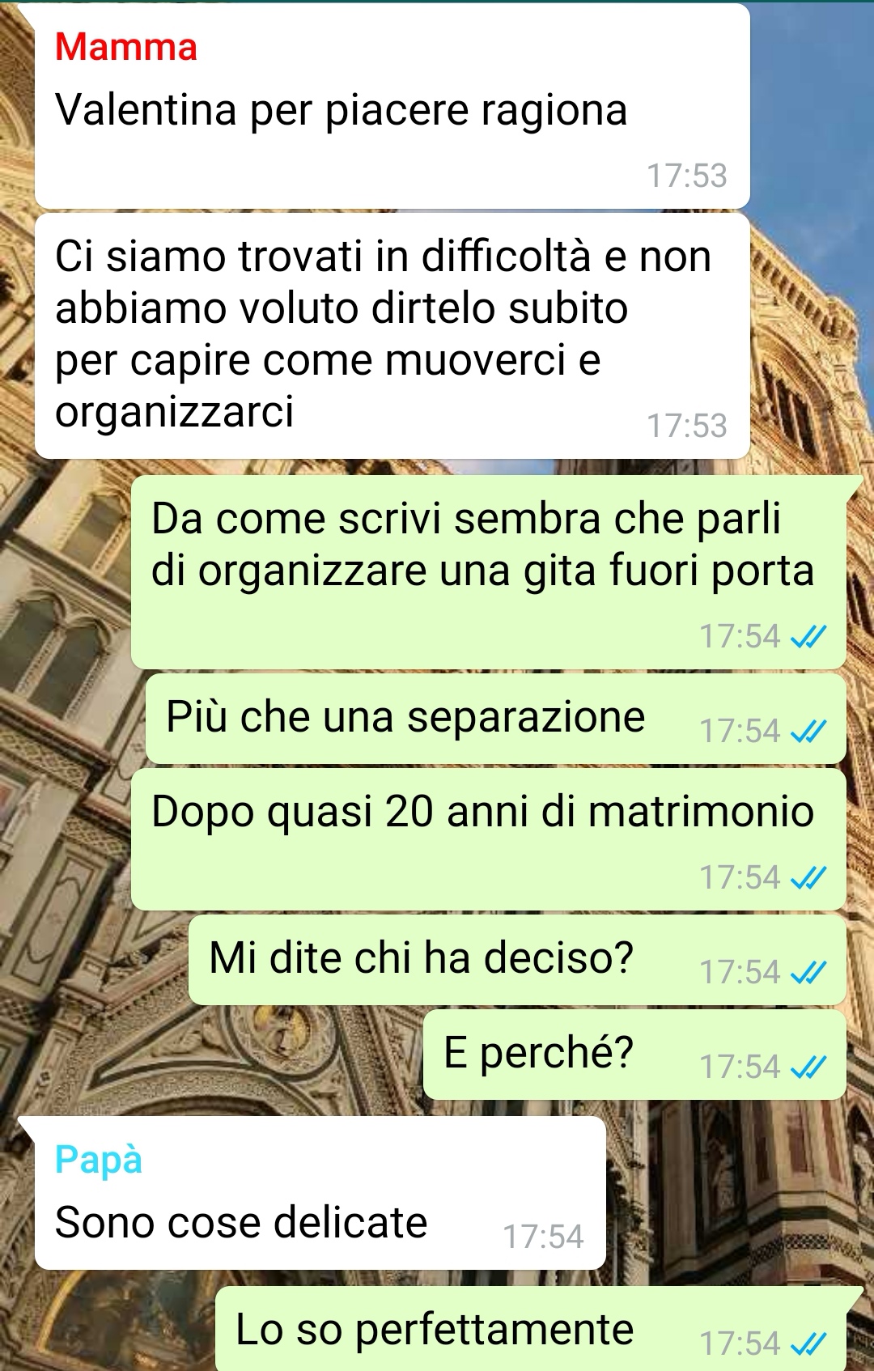
Task: Tap the read ticks on 'Lo so perfettamente'
Action: [x=808, y=1343]
